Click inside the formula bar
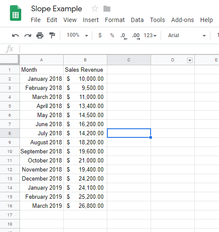This screenshot has height=232, width=219. (x=119, y=49)
